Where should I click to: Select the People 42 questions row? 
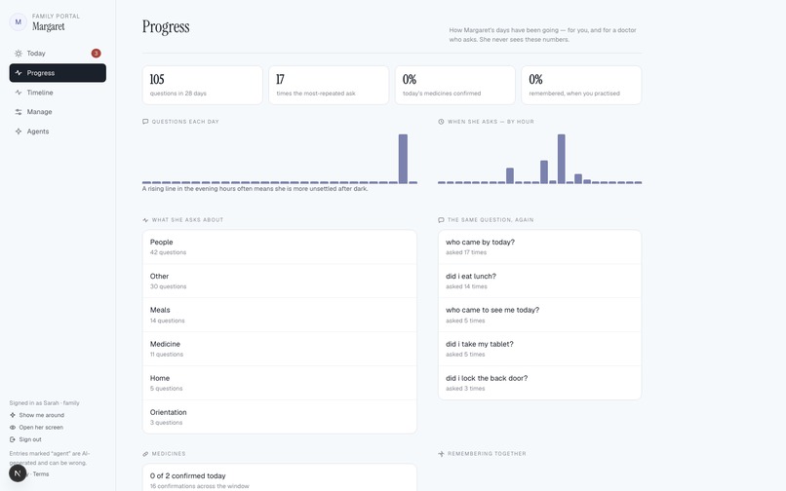pos(280,247)
